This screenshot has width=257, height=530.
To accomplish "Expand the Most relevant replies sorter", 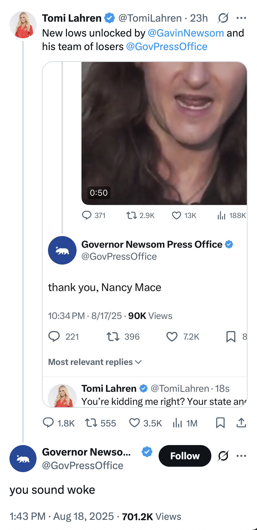I will (x=95, y=362).
